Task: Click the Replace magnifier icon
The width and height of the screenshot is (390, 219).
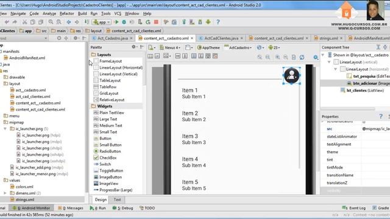Action: click(x=58, y=22)
